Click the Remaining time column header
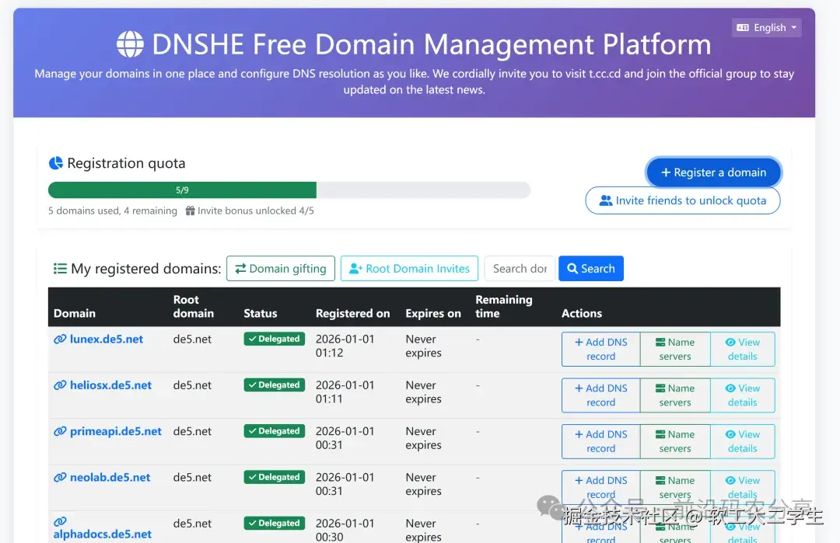840x543 pixels. tap(503, 307)
